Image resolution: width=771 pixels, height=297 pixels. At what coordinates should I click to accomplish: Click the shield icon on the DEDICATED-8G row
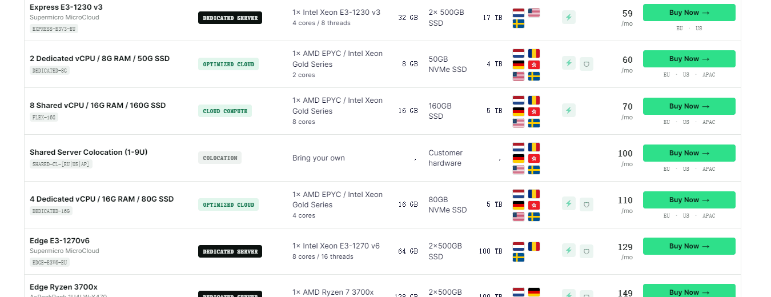(586, 63)
